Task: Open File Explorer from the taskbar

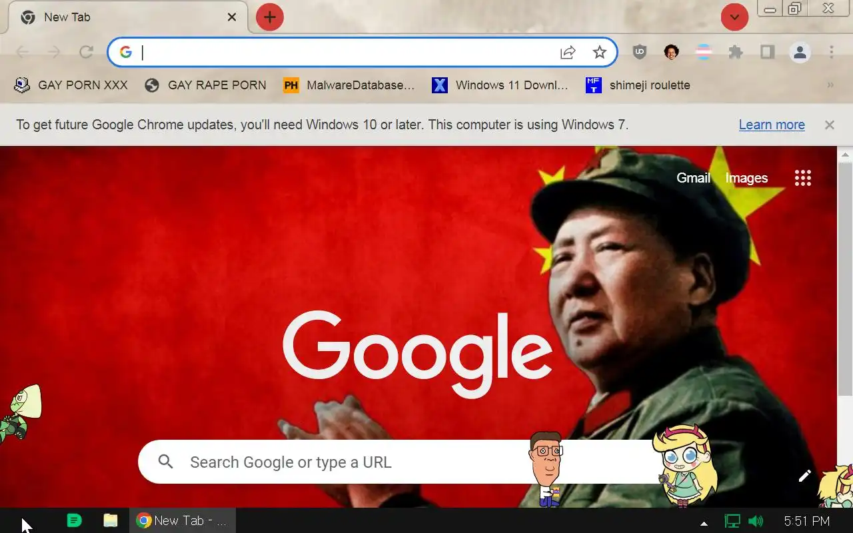Action: (111, 520)
